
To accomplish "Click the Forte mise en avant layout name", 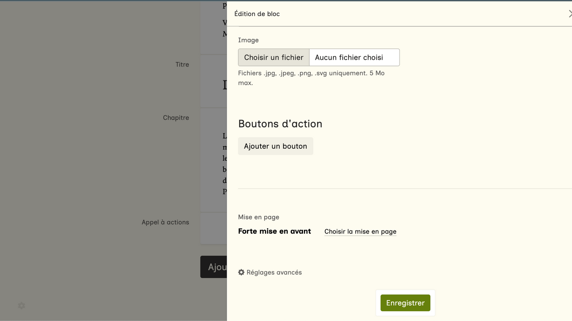I will click(274, 231).
